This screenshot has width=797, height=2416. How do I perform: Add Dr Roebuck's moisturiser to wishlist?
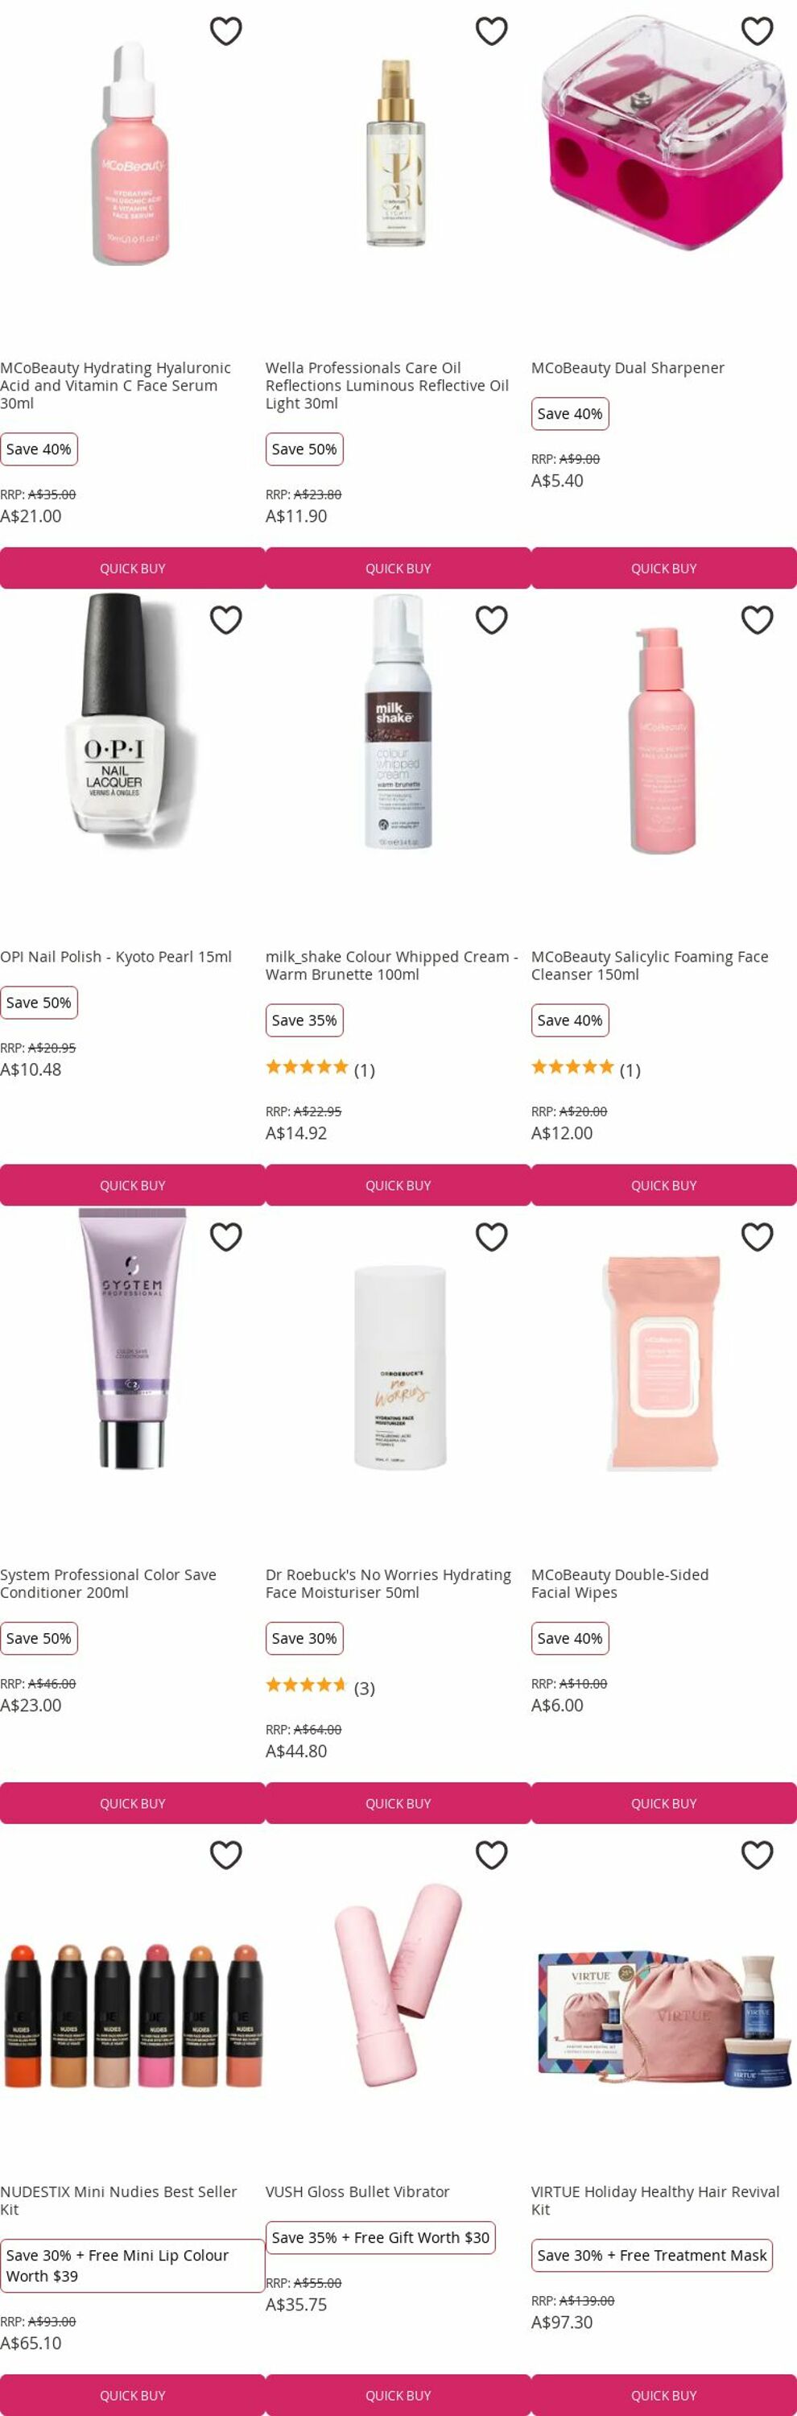tap(491, 1237)
